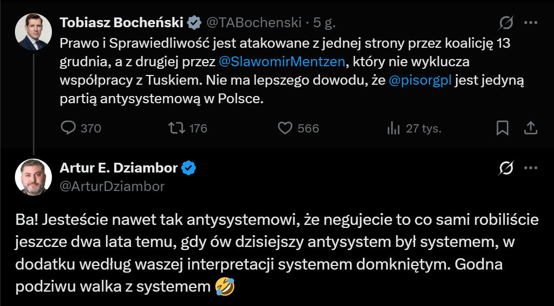The height and width of the screenshot is (306, 554).
Task: Bookmark Tobiasz Bocheński's post
Action: tap(502, 128)
